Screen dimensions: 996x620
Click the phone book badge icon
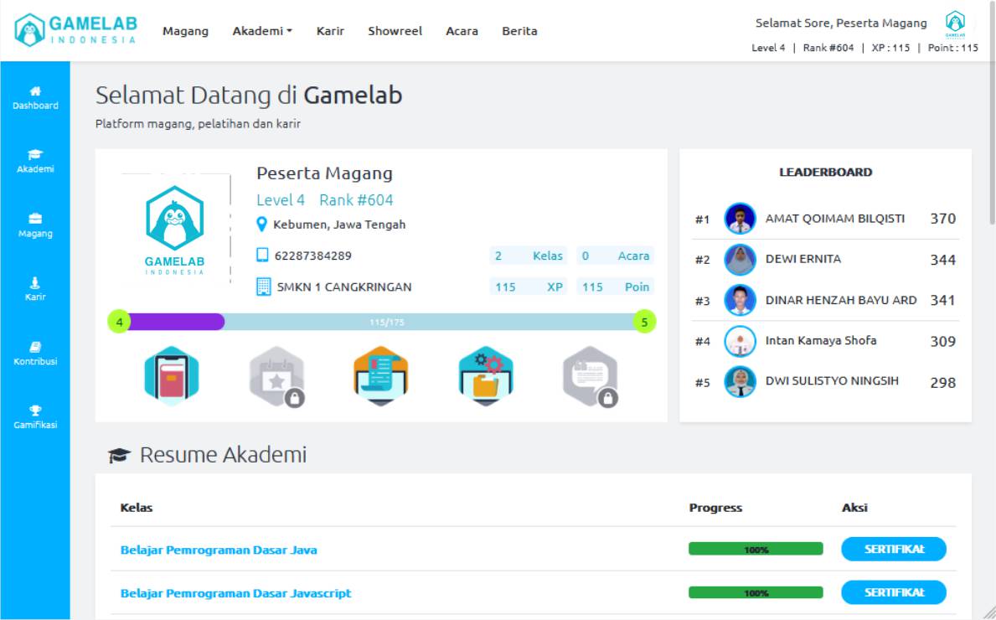[172, 375]
